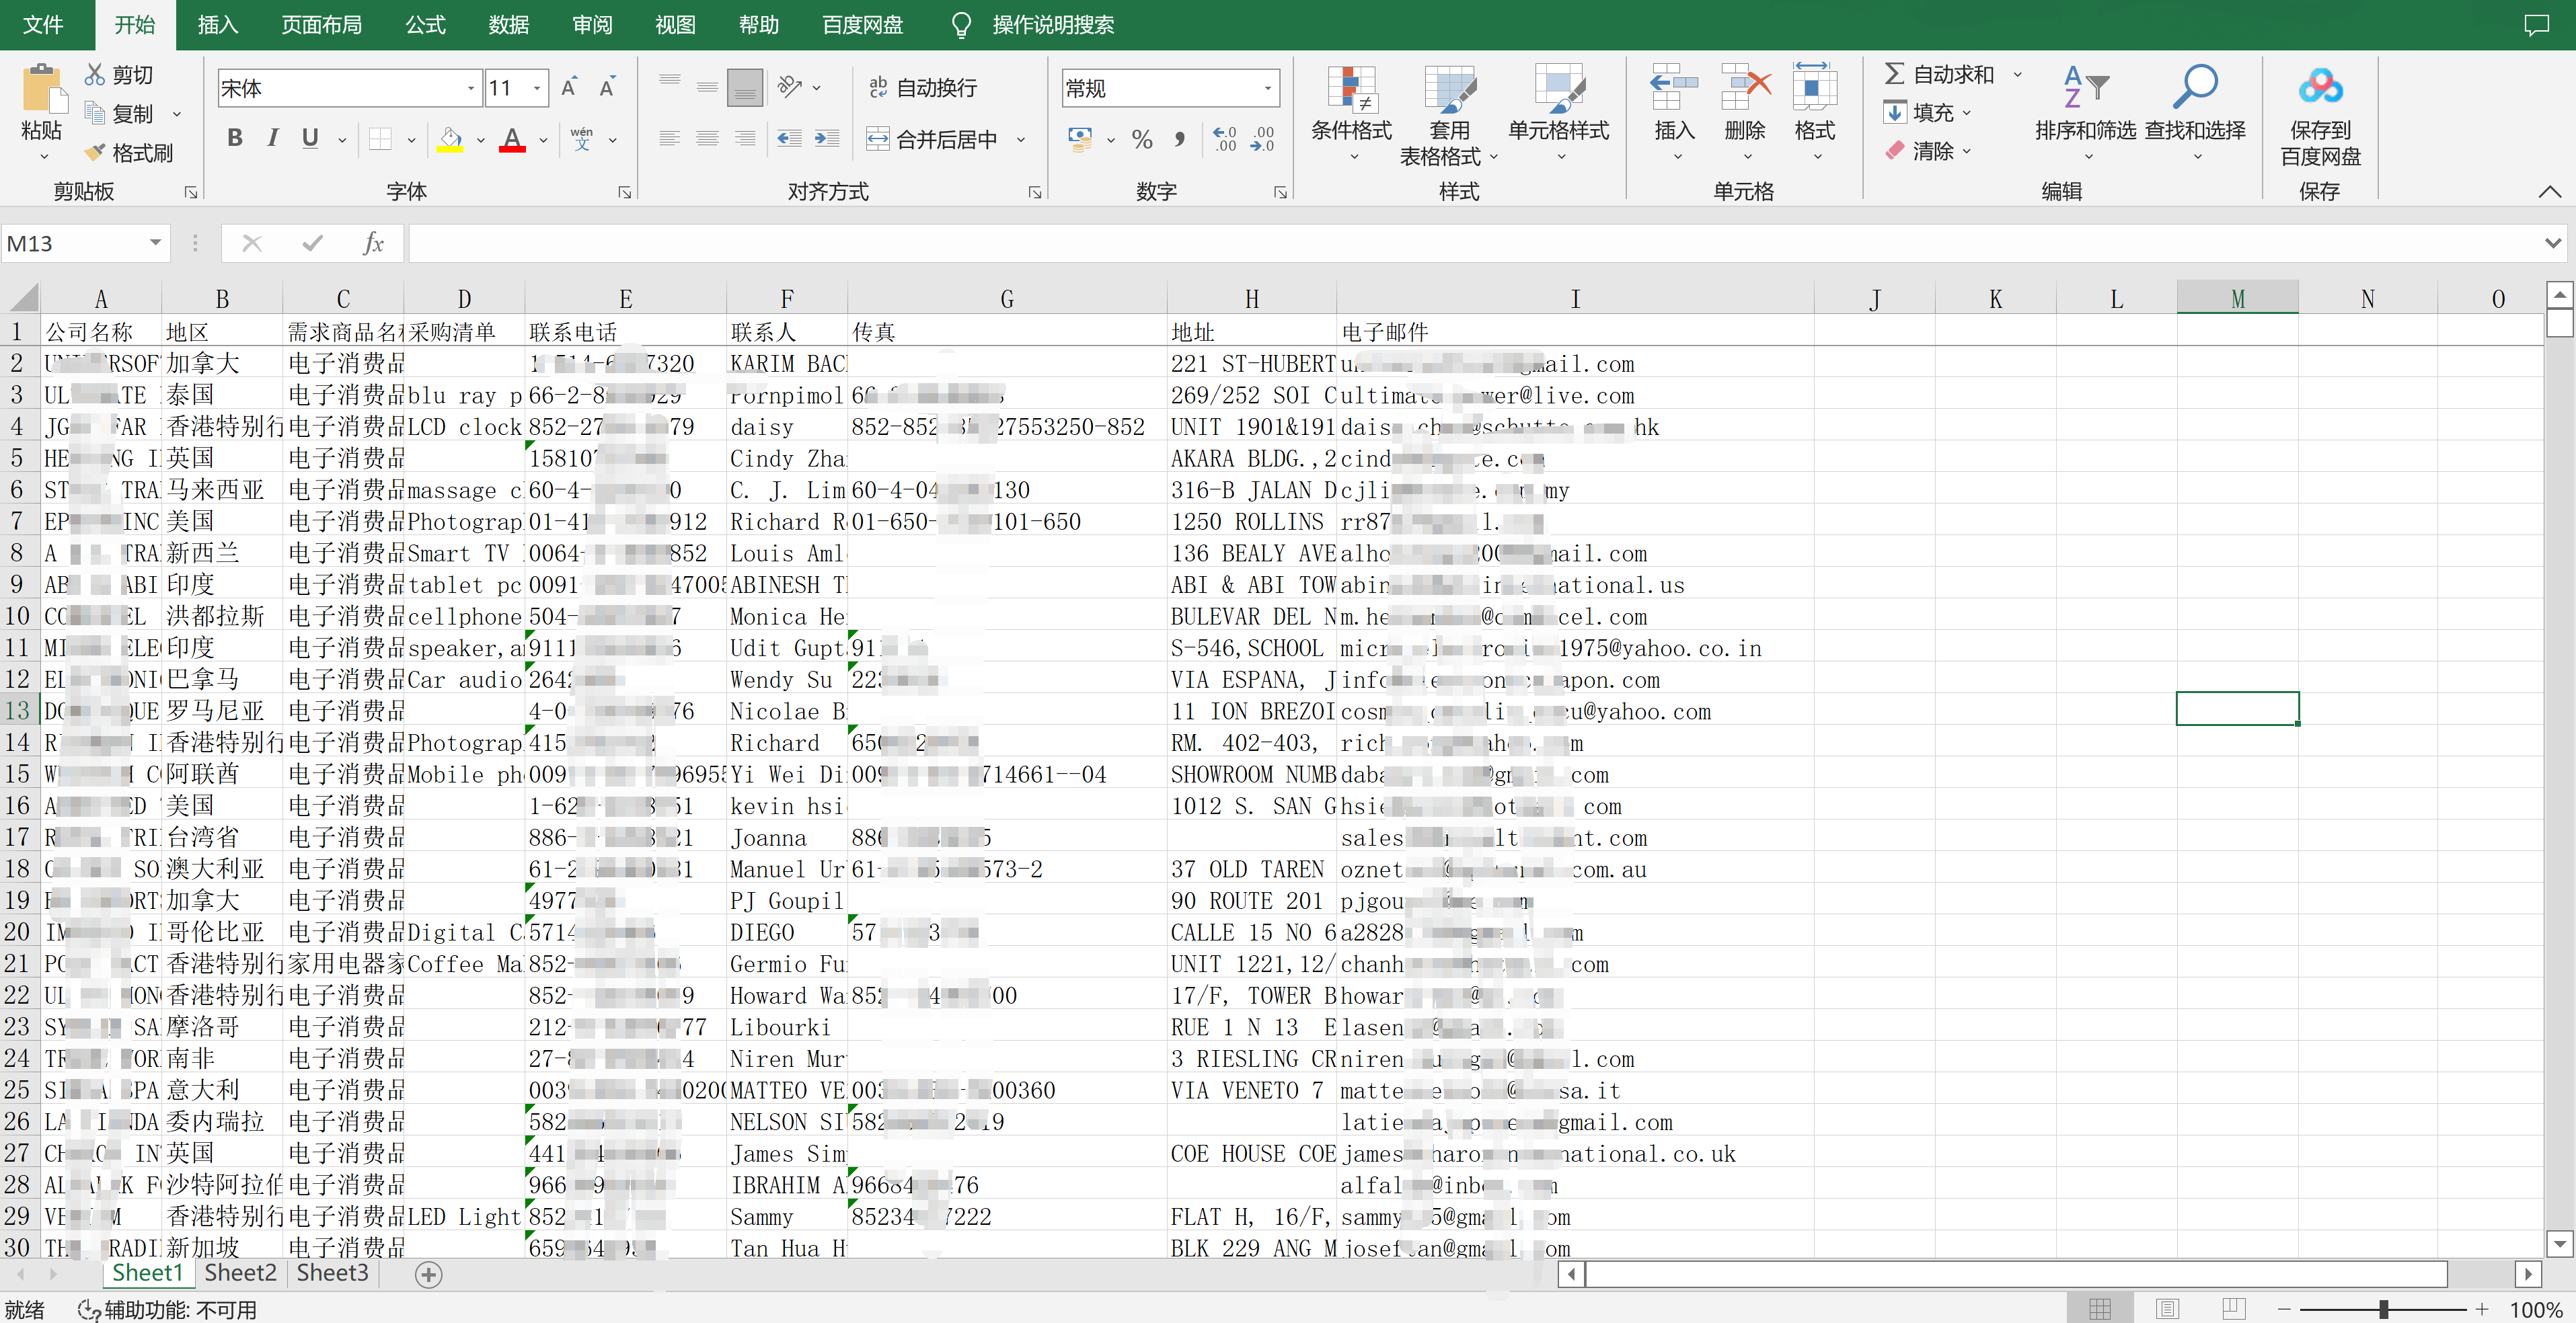Switch to Insert (插入) tab
The width and height of the screenshot is (2576, 1323).
coord(218,25)
